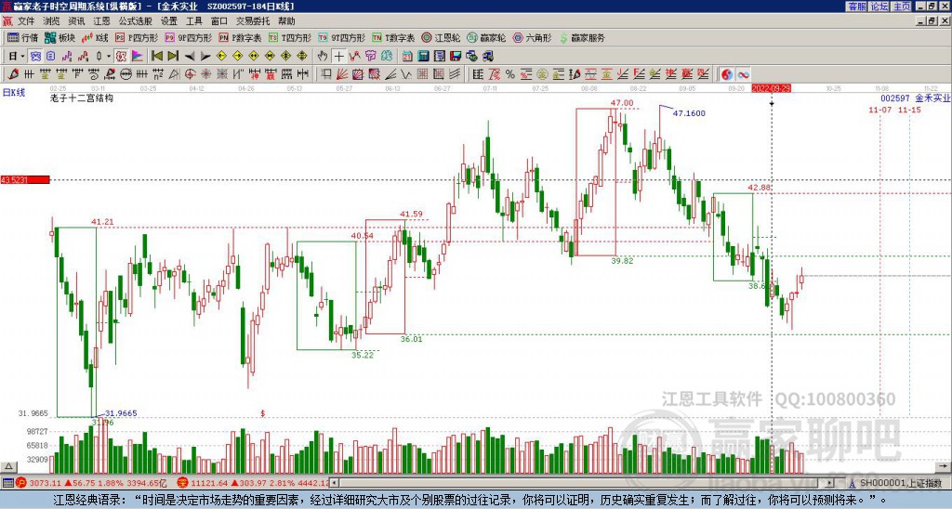Click the 日K线 chart label
The image size is (952, 509).
(14, 93)
